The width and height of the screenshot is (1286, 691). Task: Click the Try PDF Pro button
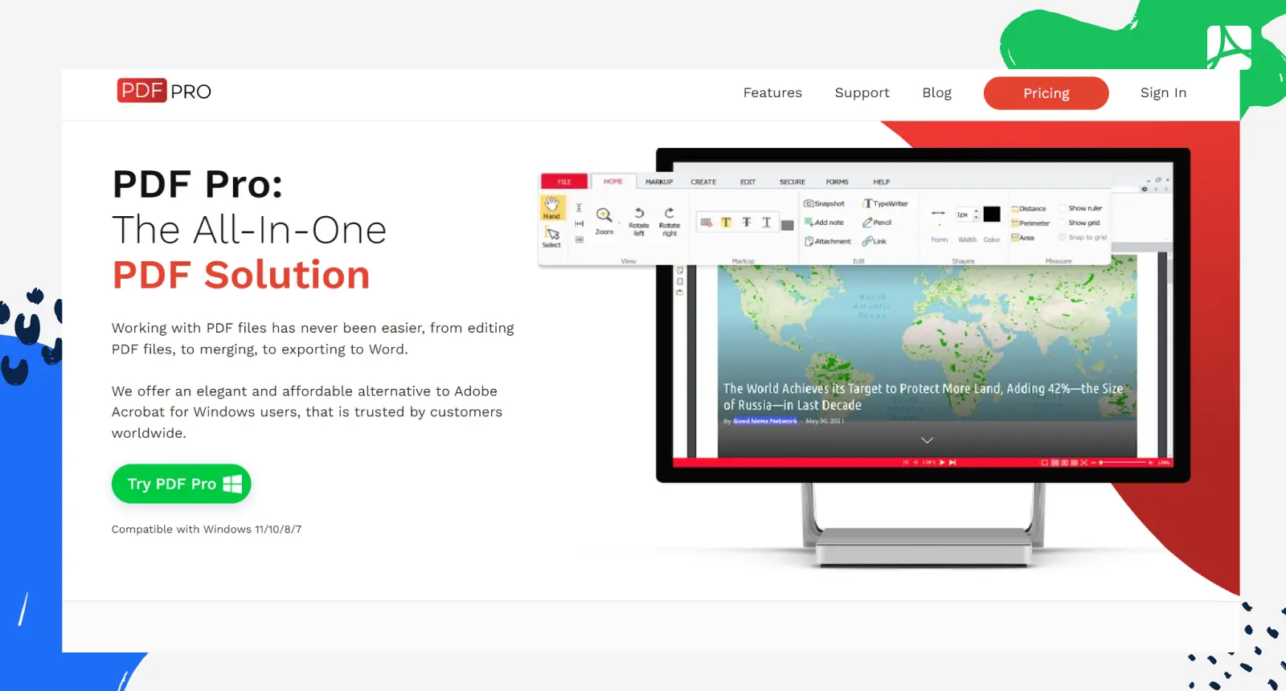[x=182, y=484]
